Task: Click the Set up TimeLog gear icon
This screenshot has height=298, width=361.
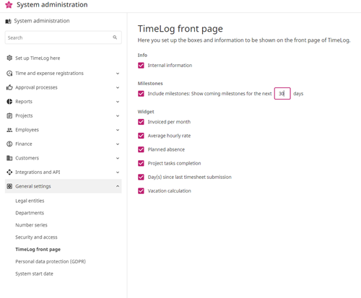Action: [9, 58]
